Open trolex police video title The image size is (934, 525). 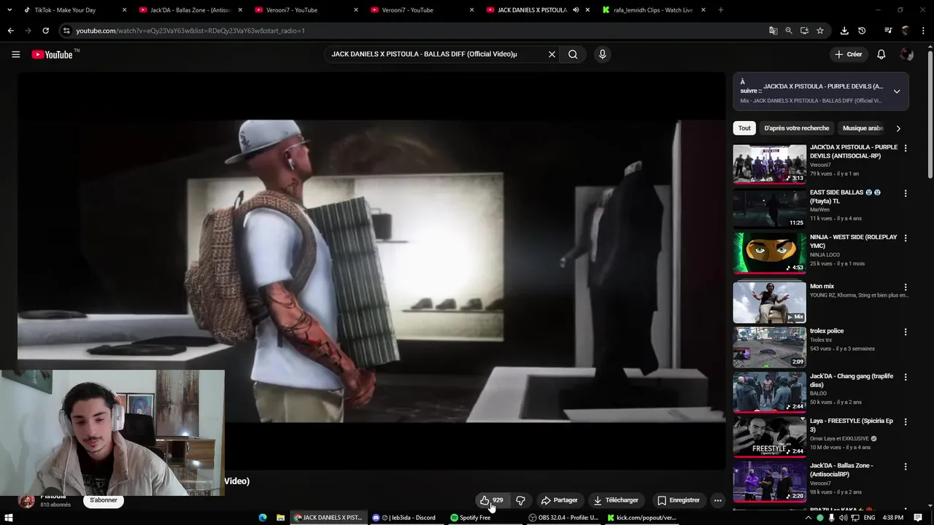pyautogui.click(x=827, y=331)
